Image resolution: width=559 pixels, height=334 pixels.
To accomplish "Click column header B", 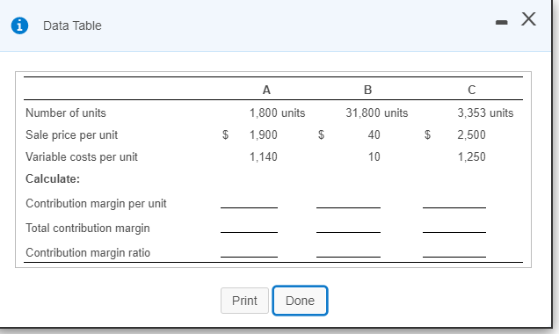I will [x=367, y=90].
